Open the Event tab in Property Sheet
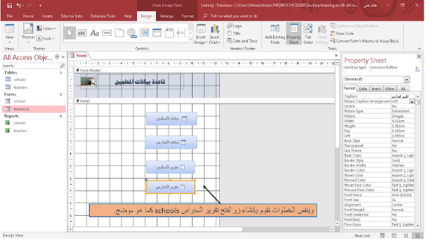The height and width of the screenshot is (239, 425). [x=376, y=89]
